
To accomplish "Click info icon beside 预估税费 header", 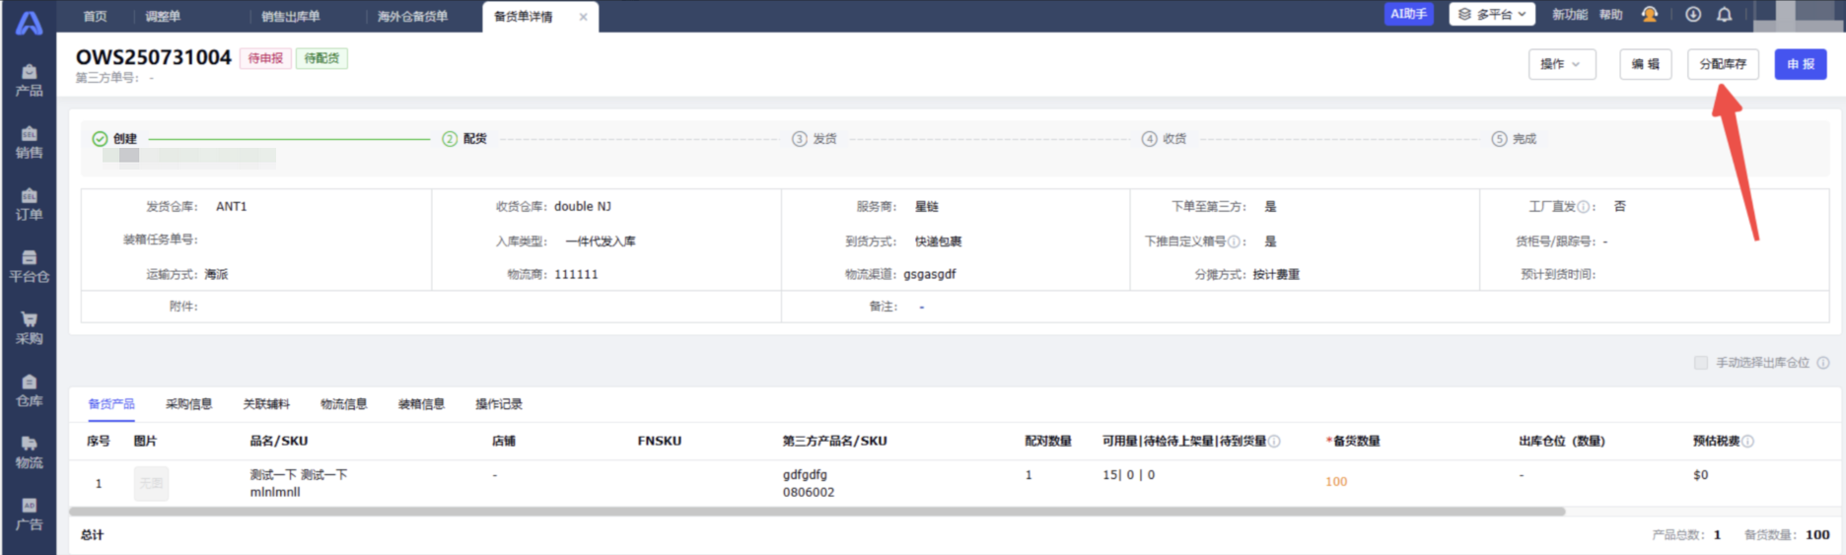I will [1747, 442].
